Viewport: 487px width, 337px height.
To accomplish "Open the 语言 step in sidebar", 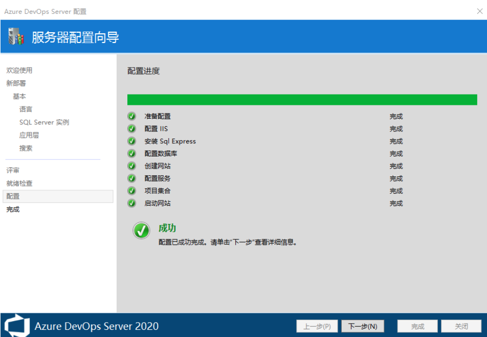I will click(26, 109).
